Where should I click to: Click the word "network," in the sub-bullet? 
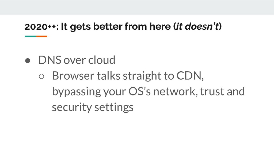[x=175, y=92]
